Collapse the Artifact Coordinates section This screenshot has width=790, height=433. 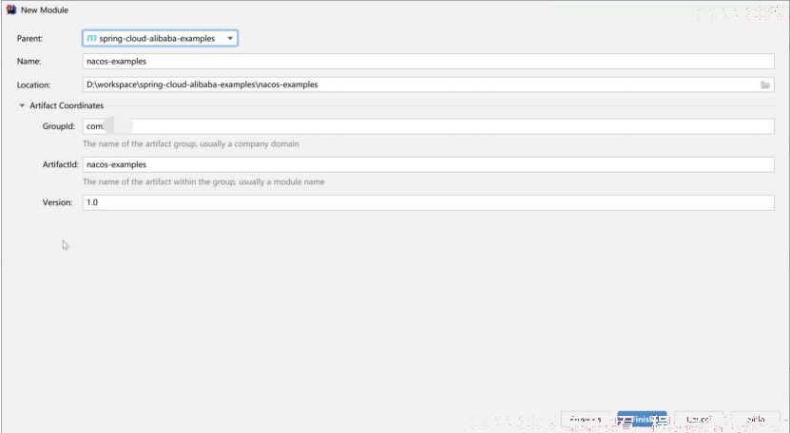click(22, 105)
